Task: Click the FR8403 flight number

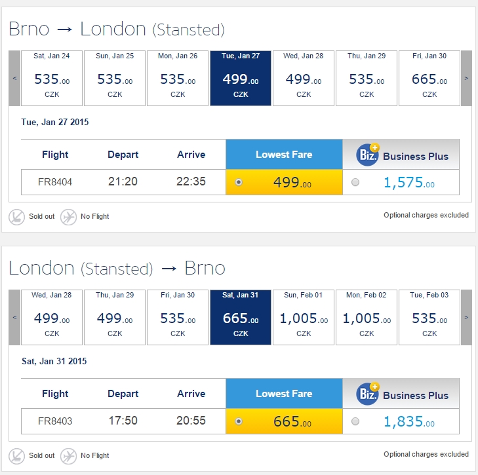Action: click(x=55, y=421)
